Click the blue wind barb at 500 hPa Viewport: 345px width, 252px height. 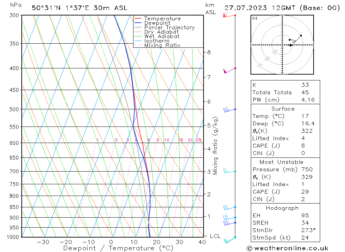pyautogui.click(x=229, y=109)
